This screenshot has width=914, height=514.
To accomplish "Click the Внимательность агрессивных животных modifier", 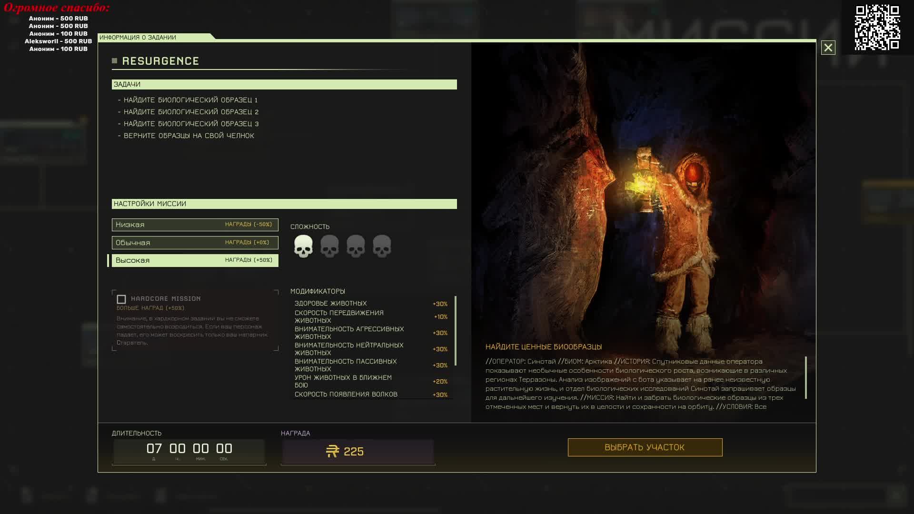I will tap(371, 333).
